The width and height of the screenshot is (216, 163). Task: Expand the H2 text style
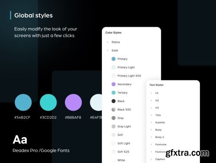[151, 100]
